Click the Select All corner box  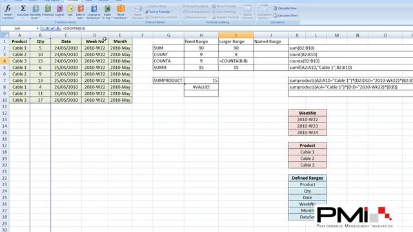[x=5, y=35]
